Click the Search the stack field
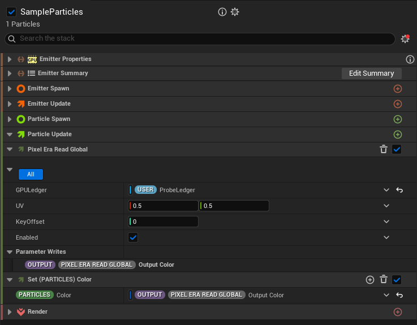The width and height of the screenshot is (417, 325). pos(200,39)
